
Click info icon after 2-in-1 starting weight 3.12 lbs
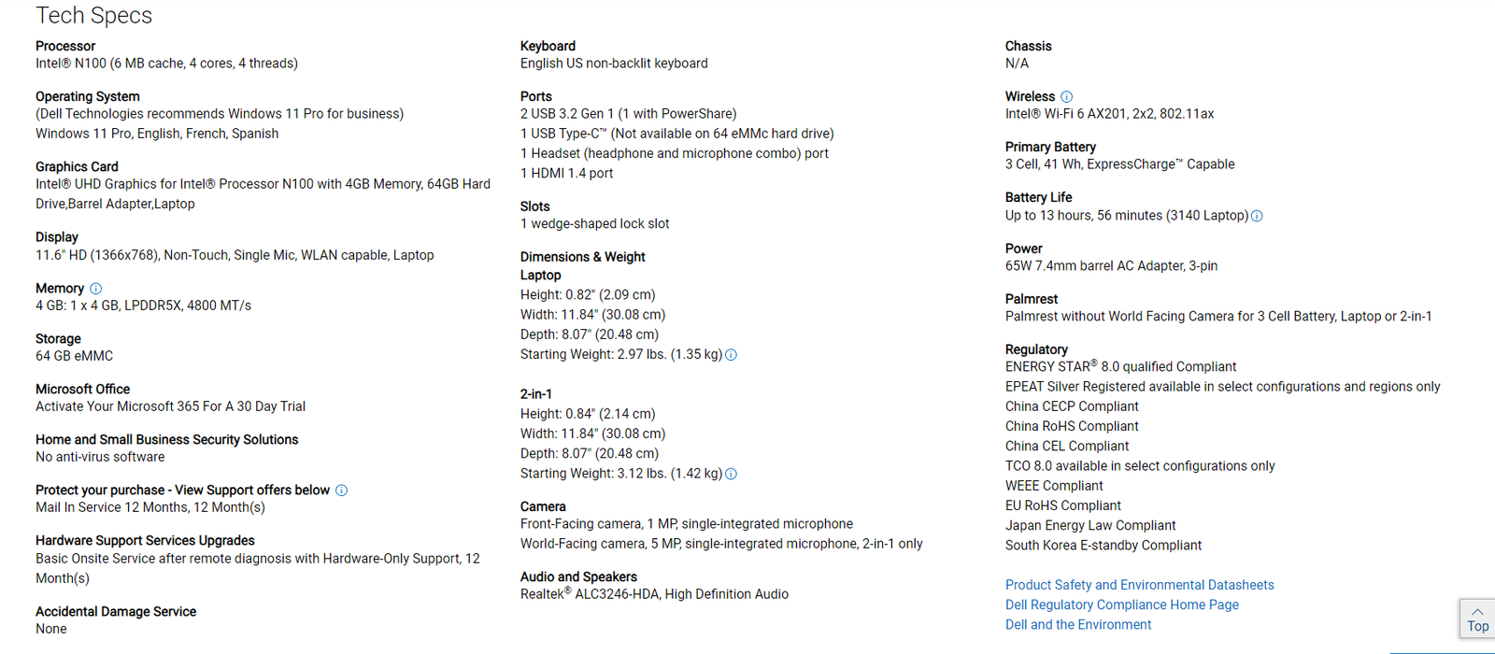coord(731,474)
